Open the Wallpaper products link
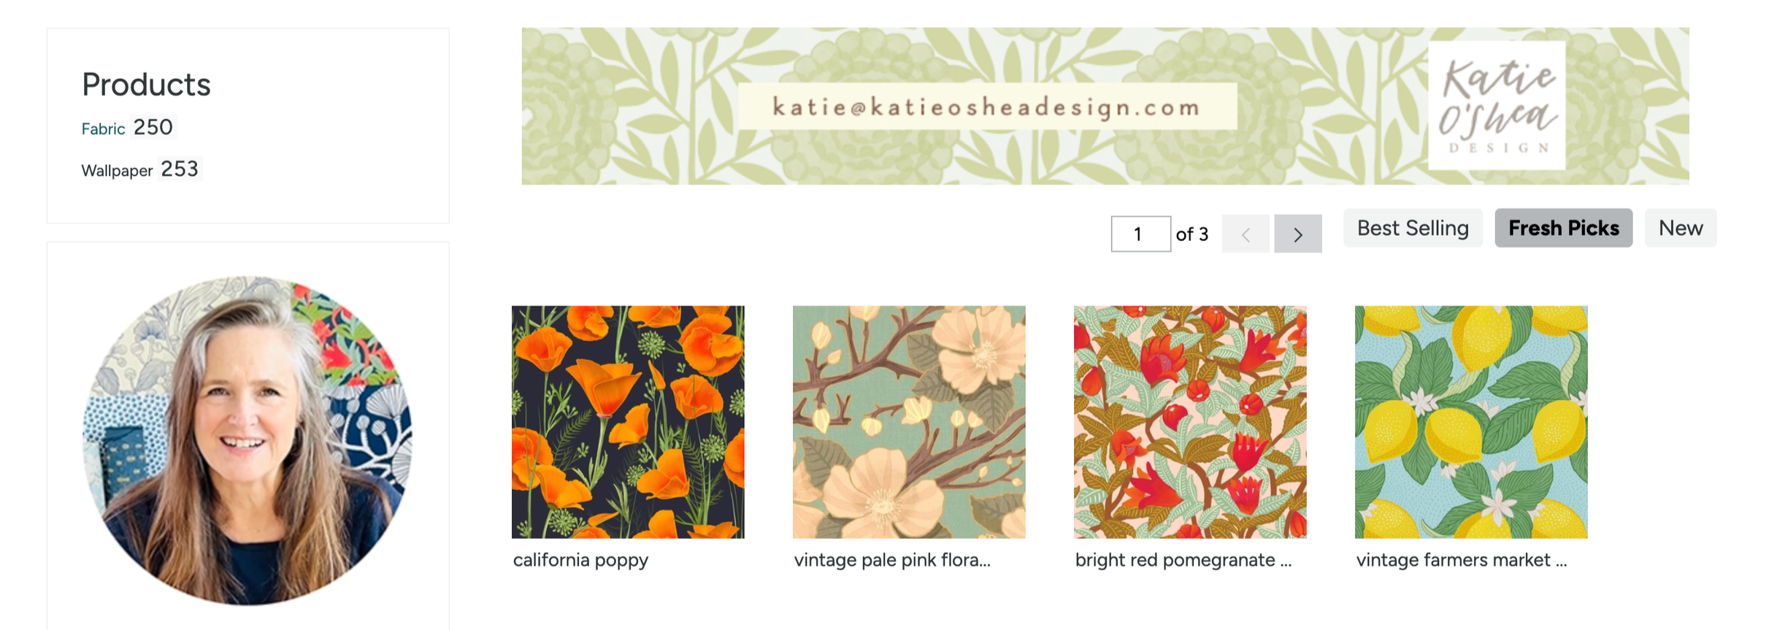 pyautogui.click(x=117, y=170)
